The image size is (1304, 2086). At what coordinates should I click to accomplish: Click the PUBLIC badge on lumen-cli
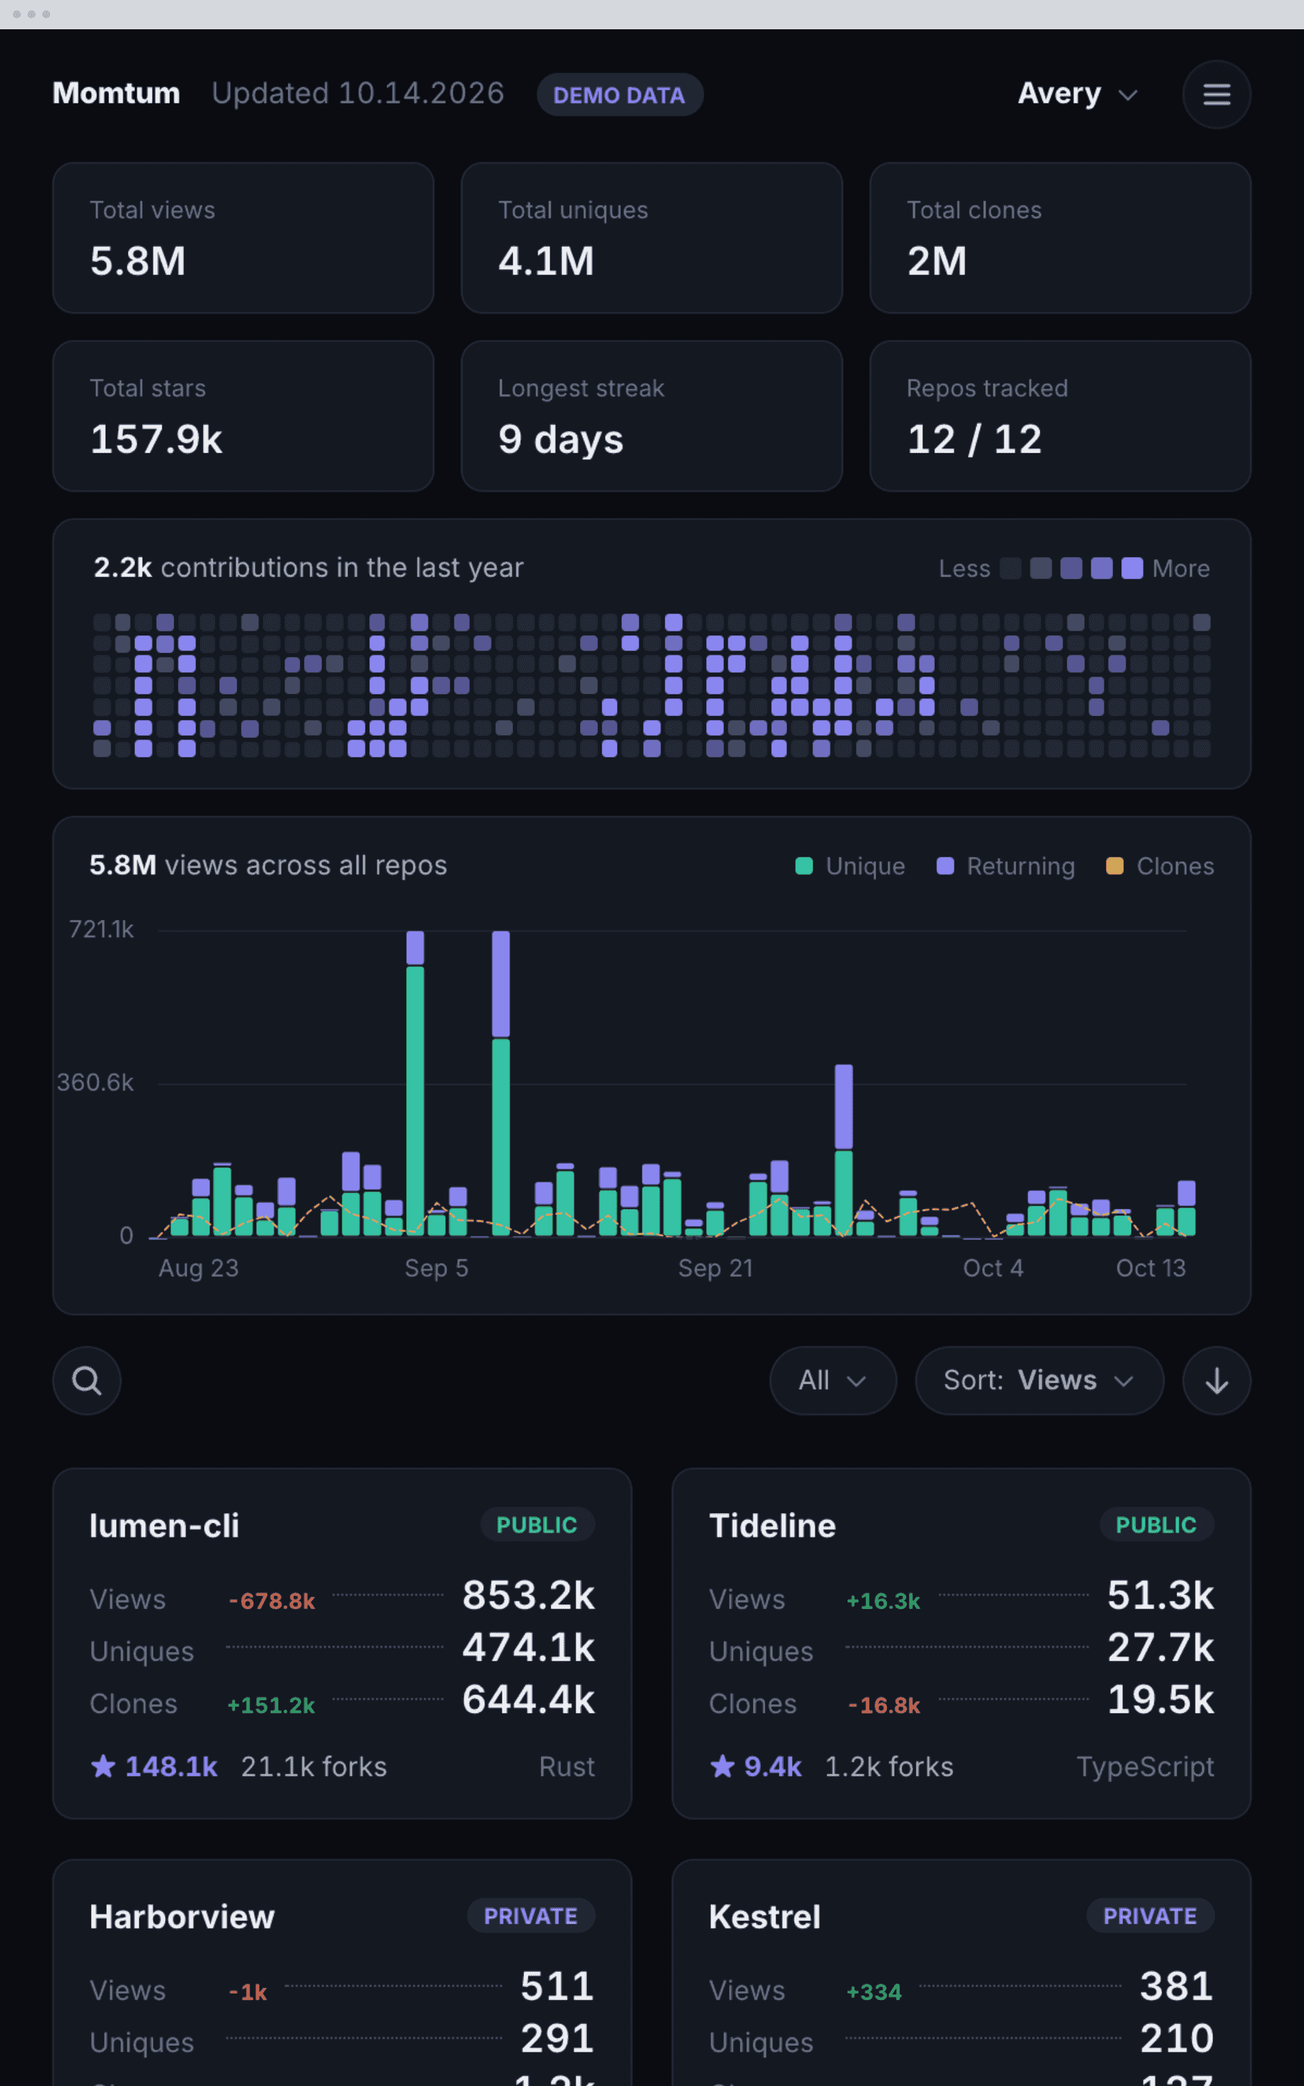tap(536, 1524)
